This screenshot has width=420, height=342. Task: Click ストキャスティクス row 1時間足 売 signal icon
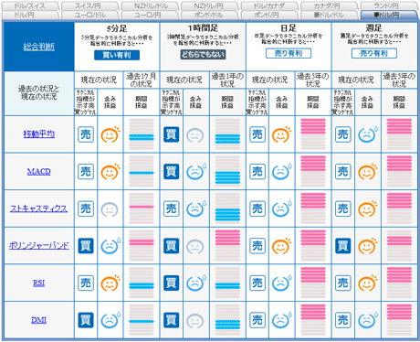pos(172,208)
